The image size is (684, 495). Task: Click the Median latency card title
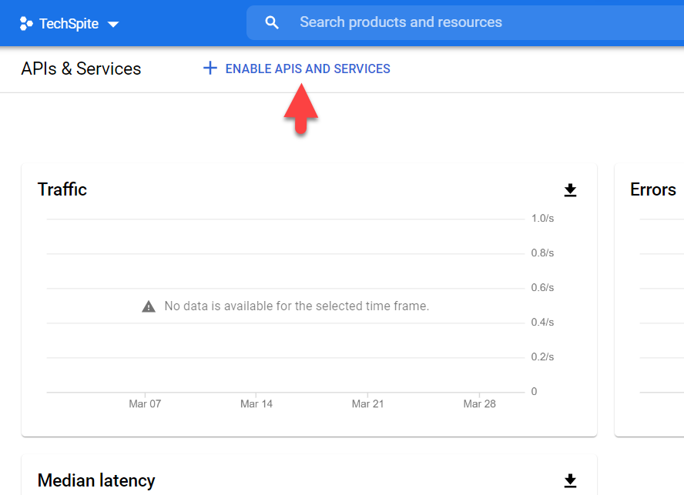pos(96,480)
